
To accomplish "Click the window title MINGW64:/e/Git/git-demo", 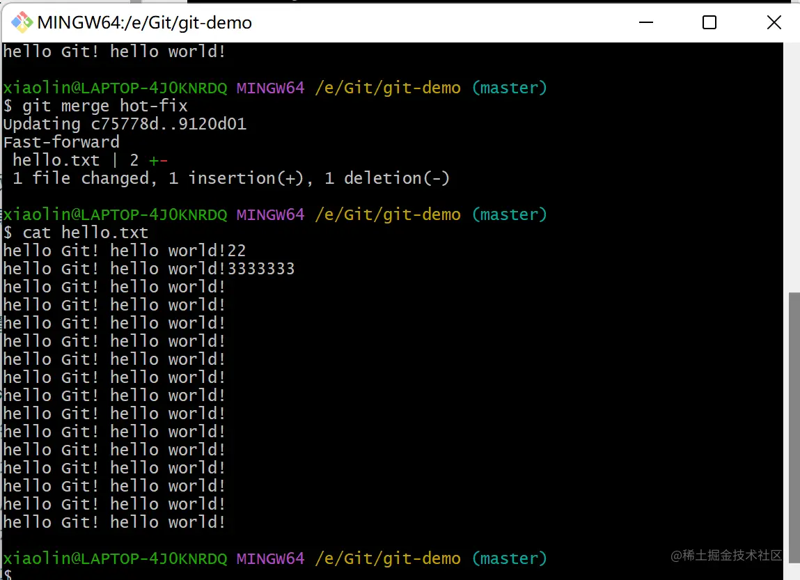I will click(145, 23).
